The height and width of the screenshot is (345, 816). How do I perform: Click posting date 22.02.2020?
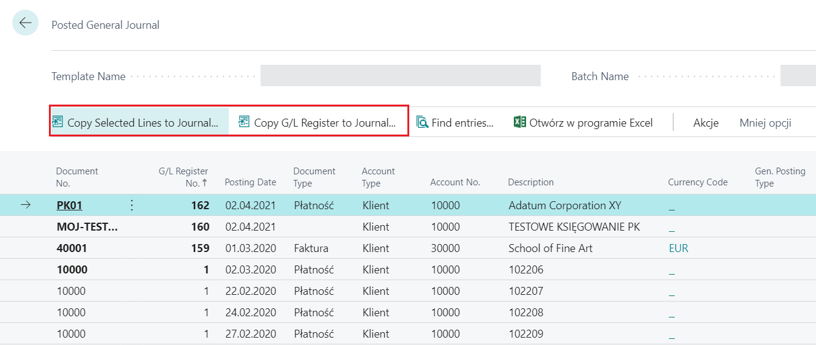pos(250,291)
